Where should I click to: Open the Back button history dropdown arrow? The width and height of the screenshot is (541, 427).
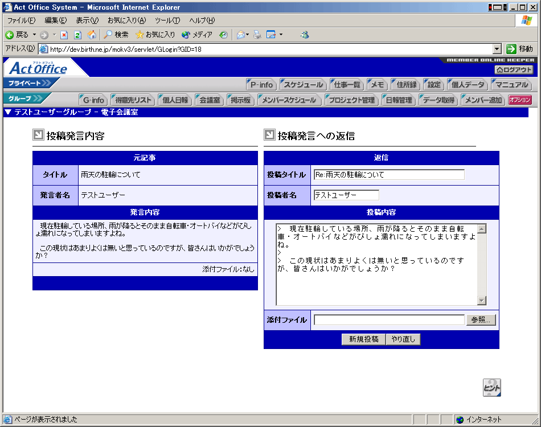click(x=34, y=35)
